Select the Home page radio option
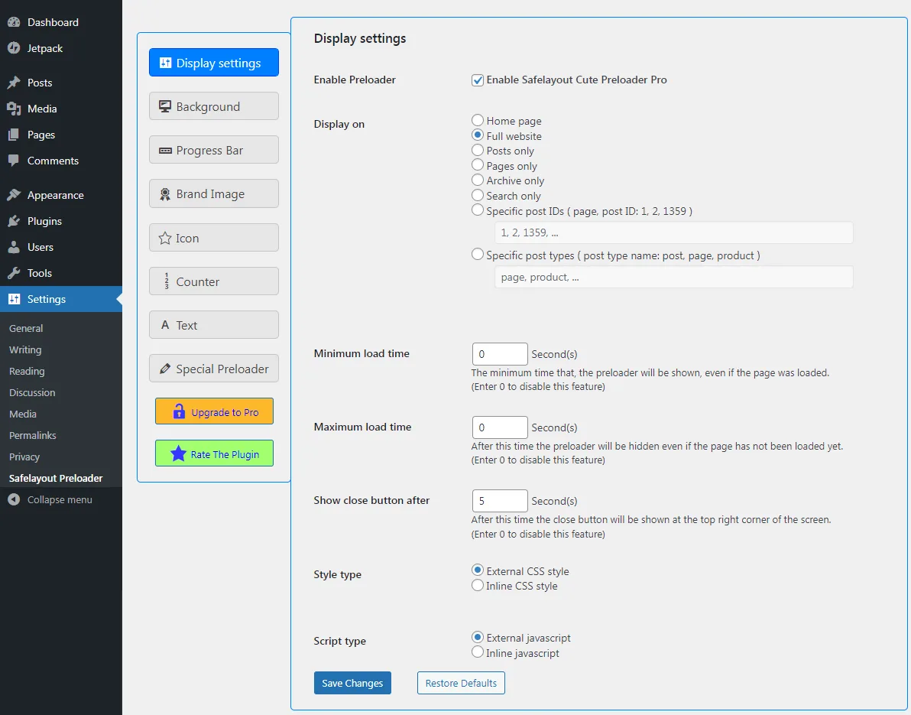 [x=478, y=120]
